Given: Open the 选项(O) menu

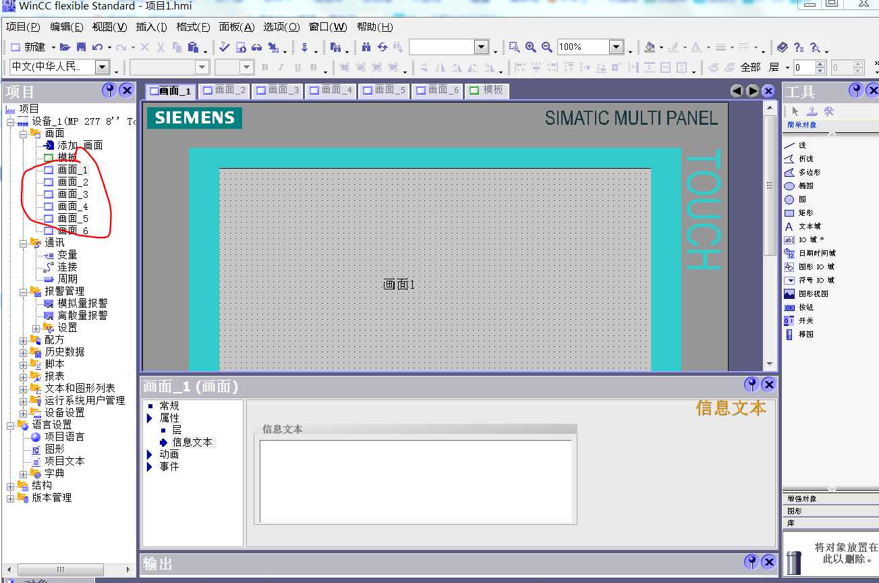Looking at the screenshot, I should coord(281,27).
